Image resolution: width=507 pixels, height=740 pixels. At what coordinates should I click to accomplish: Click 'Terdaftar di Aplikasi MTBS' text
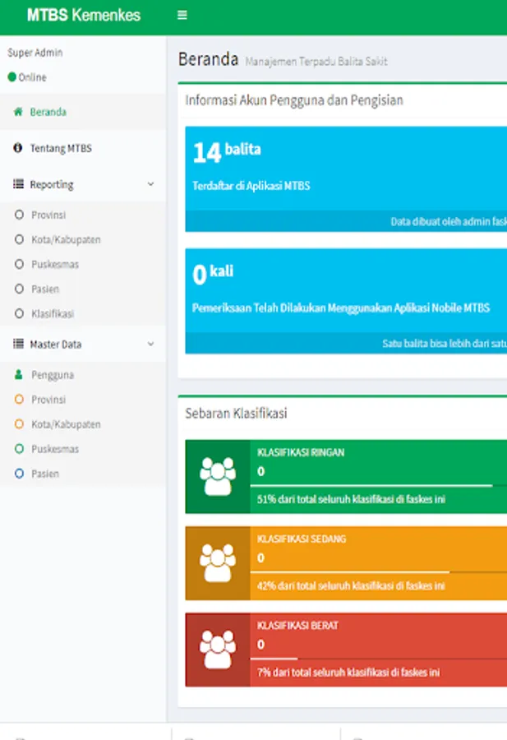pyautogui.click(x=251, y=186)
